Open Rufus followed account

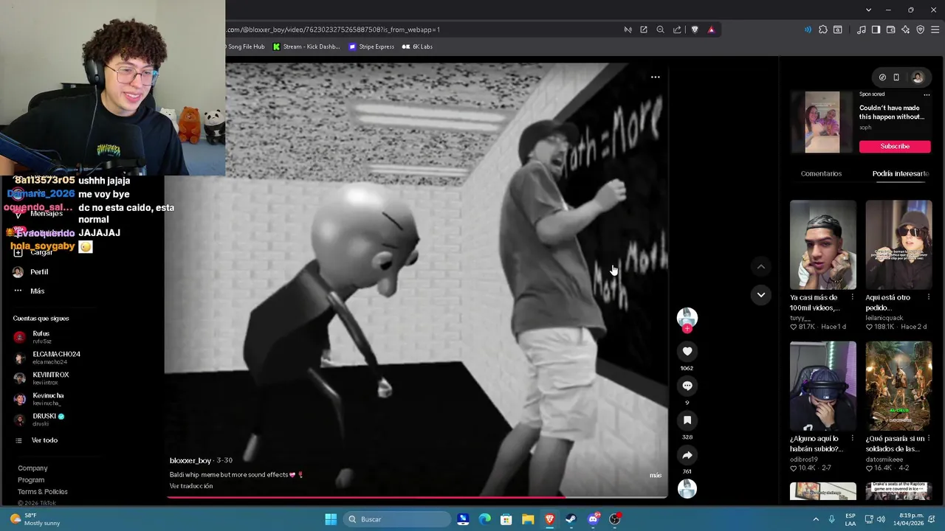[x=41, y=337]
